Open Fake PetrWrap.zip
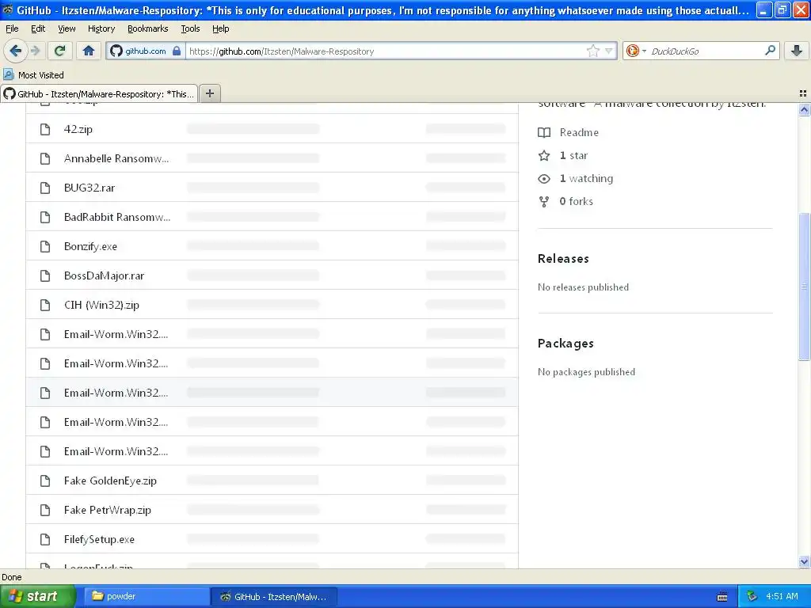 108,511
